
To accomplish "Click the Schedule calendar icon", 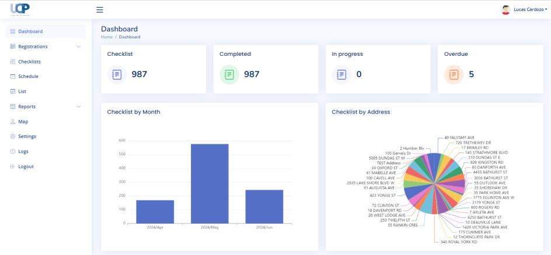I will (13, 76).
